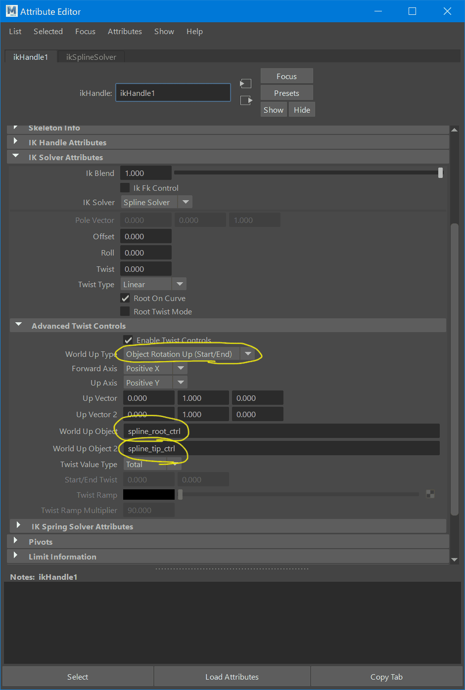
Task: Open the Show menu
Action: [x=164, y=31]
